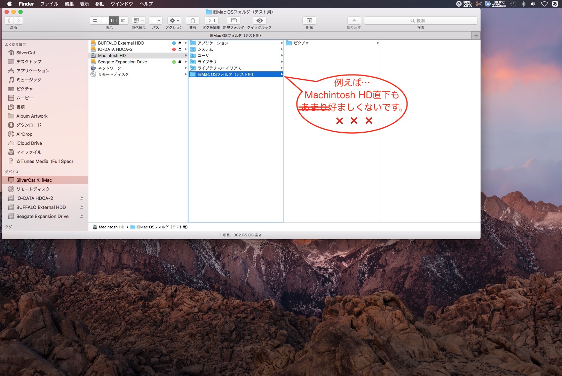Open iCloud Drive in the sidebar
The height and width of the screenshot is (376, 562).
[x=29, y=143]
